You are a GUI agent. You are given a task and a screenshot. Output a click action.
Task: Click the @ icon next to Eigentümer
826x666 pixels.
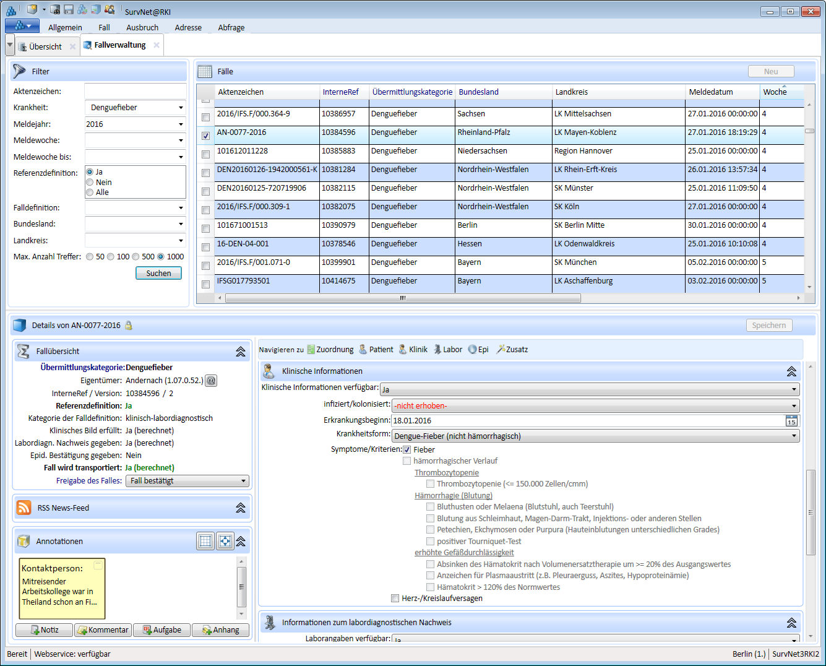(211, 381)
